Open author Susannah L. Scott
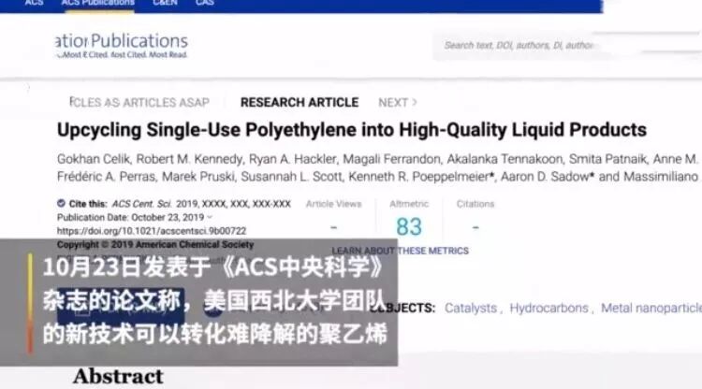This screenshot has height=389, width=702. coord(291,177)
